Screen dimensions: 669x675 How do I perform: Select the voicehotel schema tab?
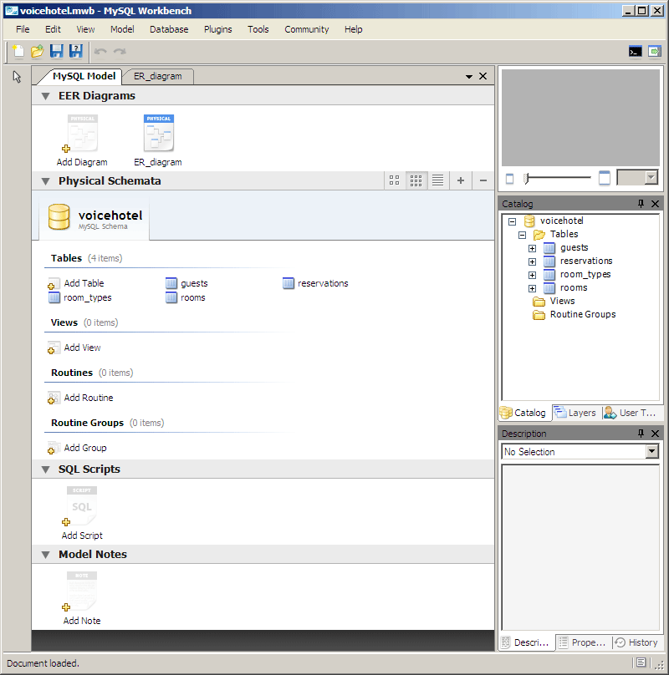click(x=94, y=218)
